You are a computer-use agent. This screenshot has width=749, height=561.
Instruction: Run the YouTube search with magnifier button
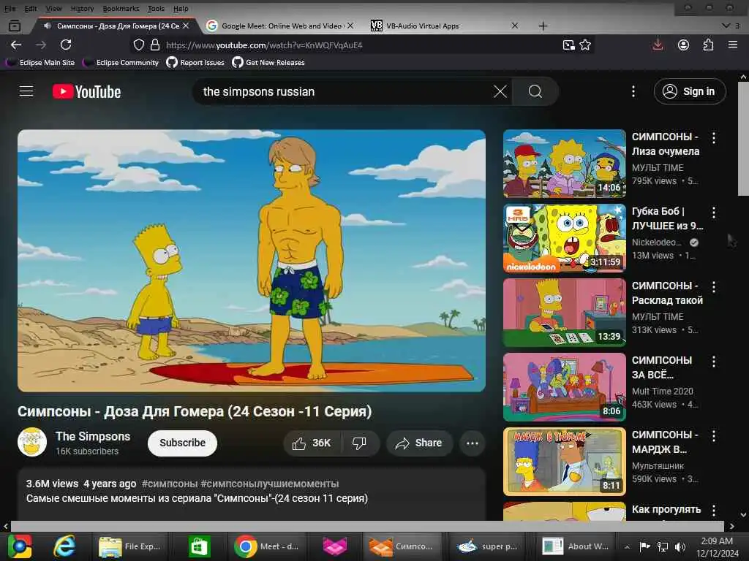(535, 91)
